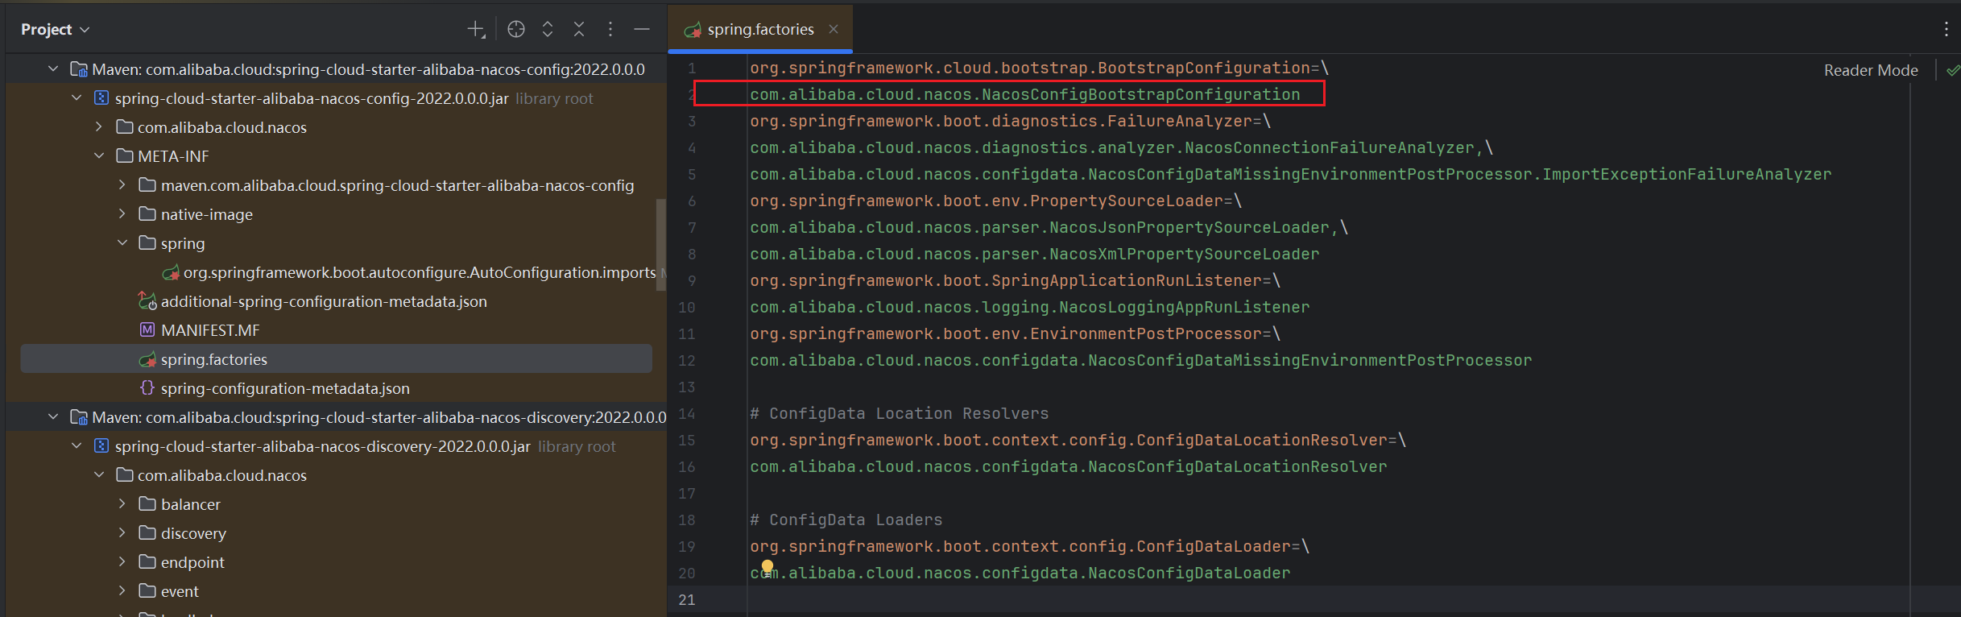Click the lightbulb intention icon in editor
The width and height of the screenshot is (1961, 617).
coord(767,566)
